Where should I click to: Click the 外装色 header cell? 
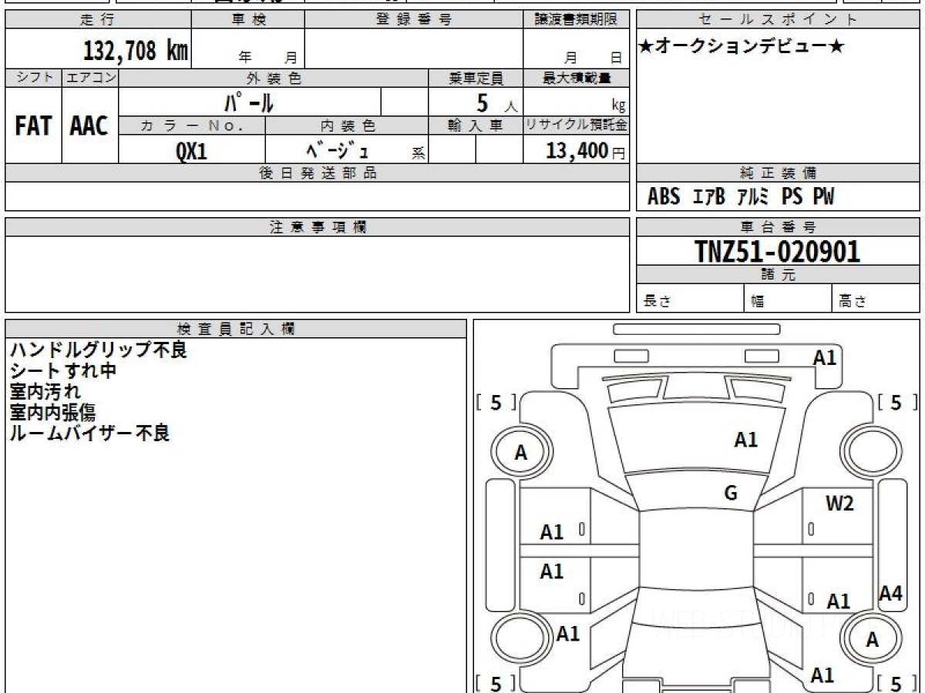(274, 78)
